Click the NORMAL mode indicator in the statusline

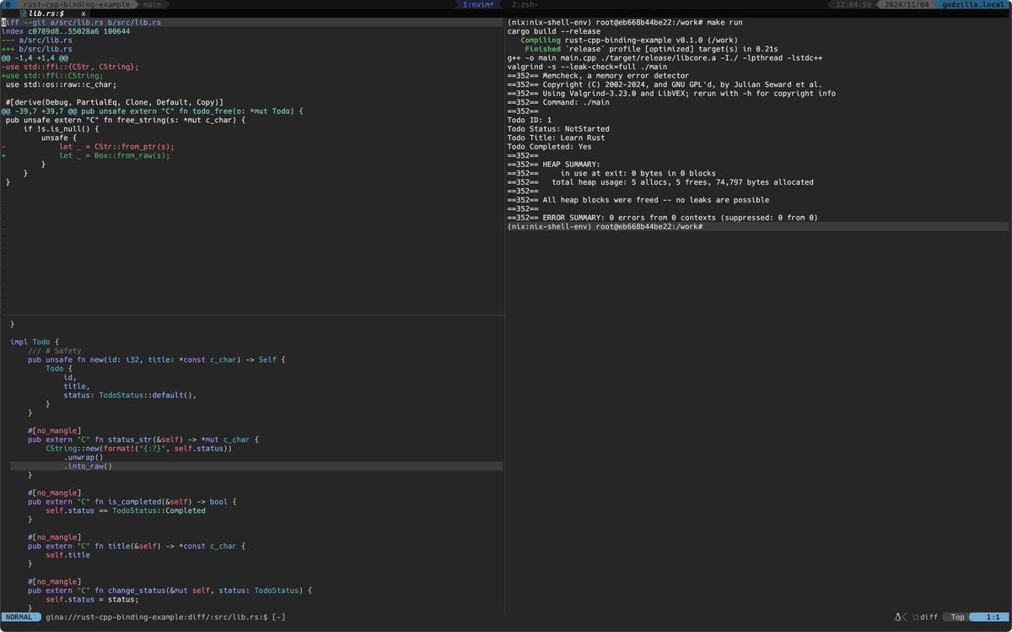(19, 618)
